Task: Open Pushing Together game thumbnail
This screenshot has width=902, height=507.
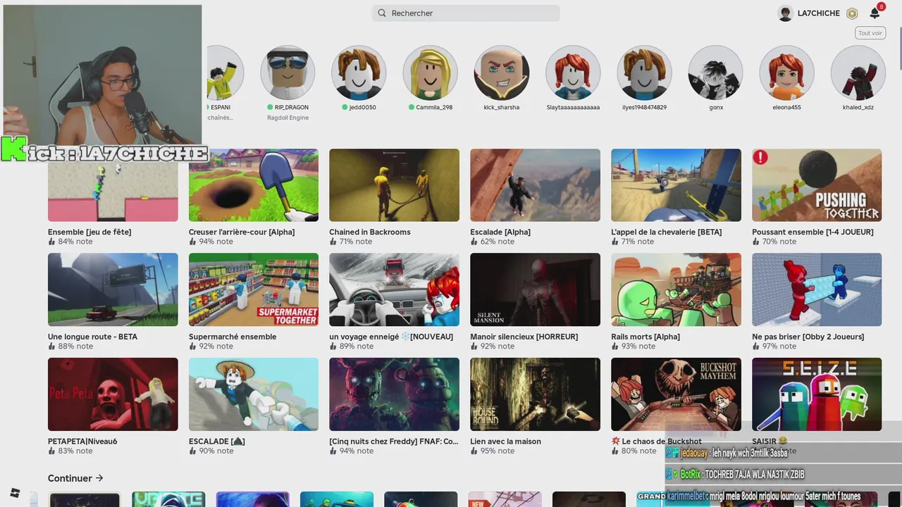Action: pos(817,185)
